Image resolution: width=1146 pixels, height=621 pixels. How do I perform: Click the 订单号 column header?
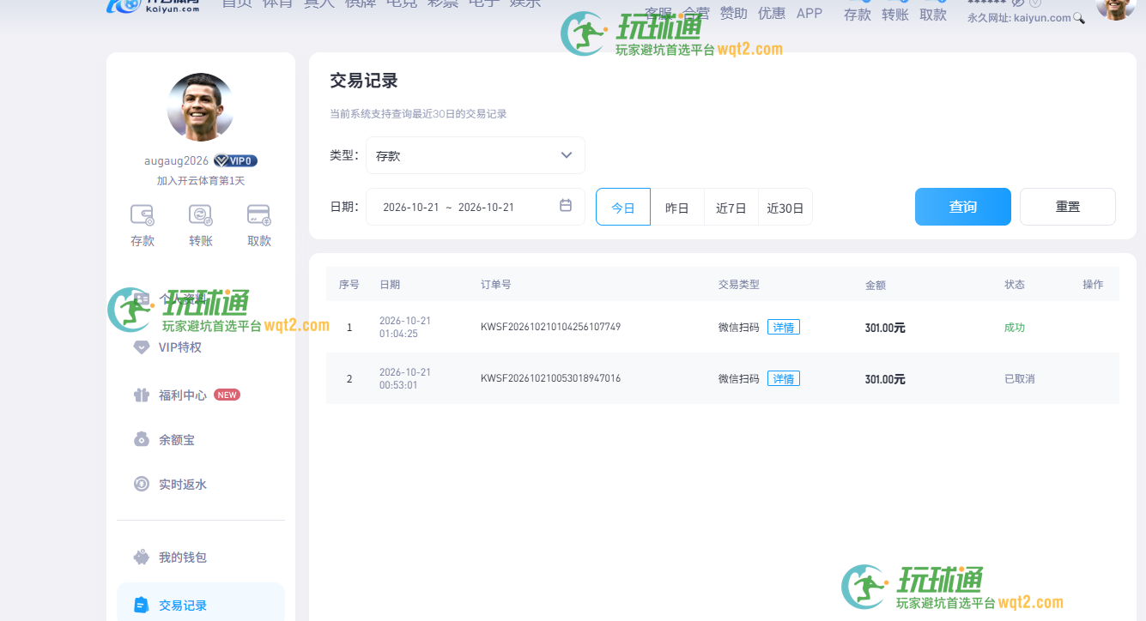tap(496, 284)
